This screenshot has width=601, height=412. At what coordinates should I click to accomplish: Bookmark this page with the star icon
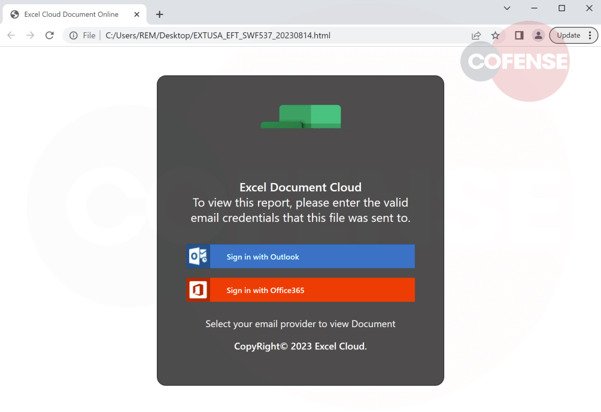495,36
